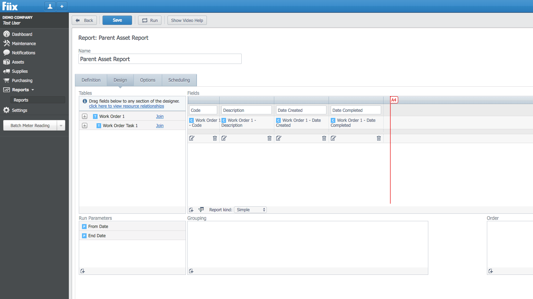Click the icon beside Report kind label

pos(201,210)
